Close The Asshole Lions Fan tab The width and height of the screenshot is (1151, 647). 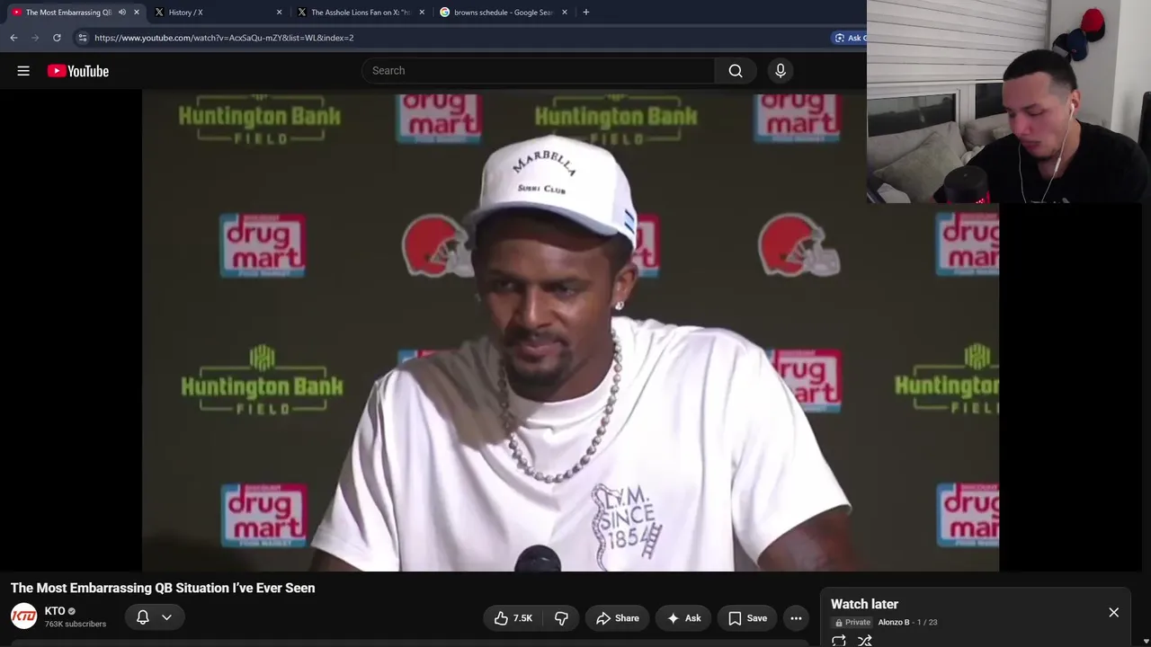click(422, 13)
